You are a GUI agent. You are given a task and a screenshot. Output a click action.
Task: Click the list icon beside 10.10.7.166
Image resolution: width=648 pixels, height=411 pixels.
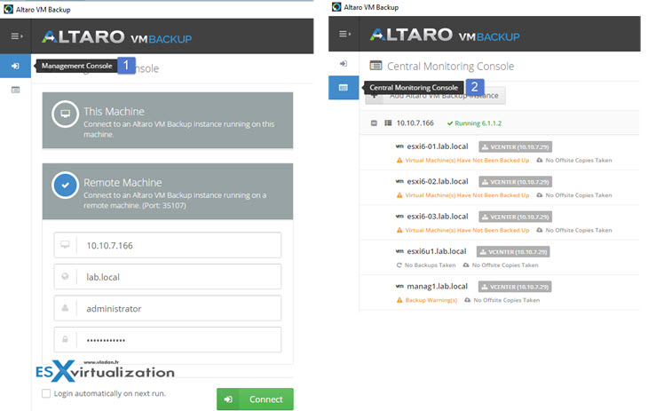pyautogui.click(x=388, y=123)
